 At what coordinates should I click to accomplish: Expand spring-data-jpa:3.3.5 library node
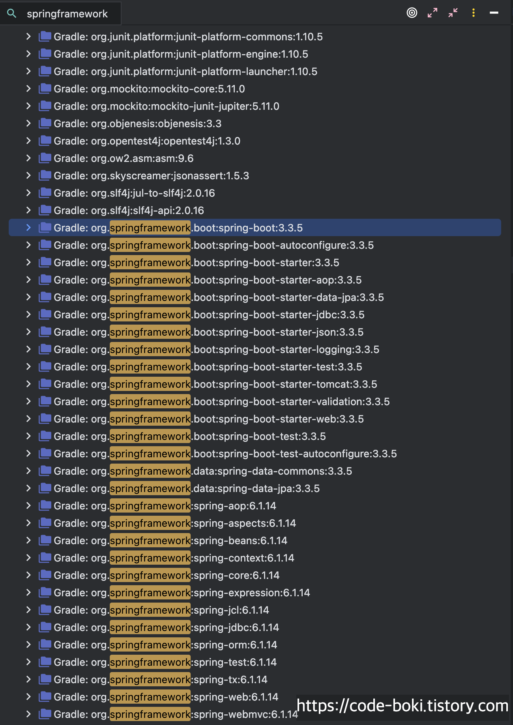[x=28, y=488]
